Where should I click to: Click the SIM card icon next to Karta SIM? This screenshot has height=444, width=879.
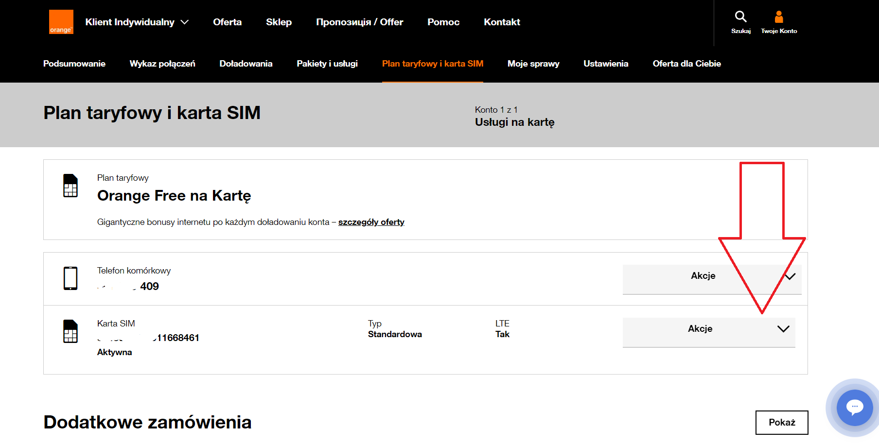coord(70,331)
